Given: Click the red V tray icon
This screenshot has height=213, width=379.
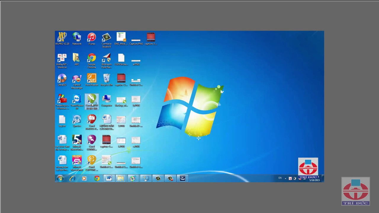Looking at the screenshot, I should 290,178.
